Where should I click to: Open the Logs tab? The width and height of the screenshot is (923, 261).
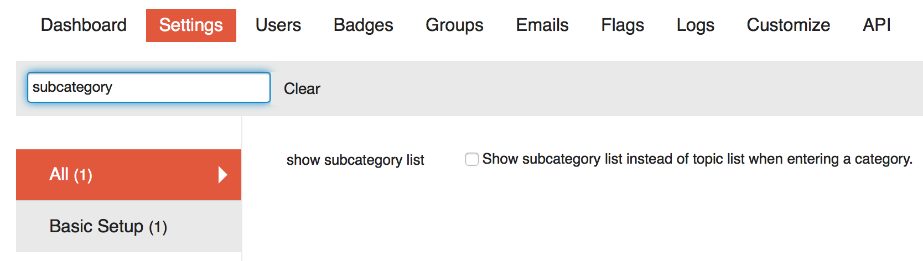(695, 25)
